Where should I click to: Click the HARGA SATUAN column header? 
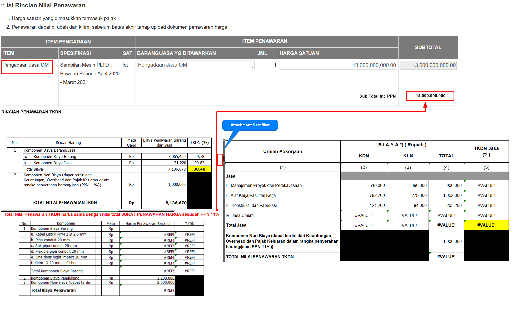[x=299, y=53]
